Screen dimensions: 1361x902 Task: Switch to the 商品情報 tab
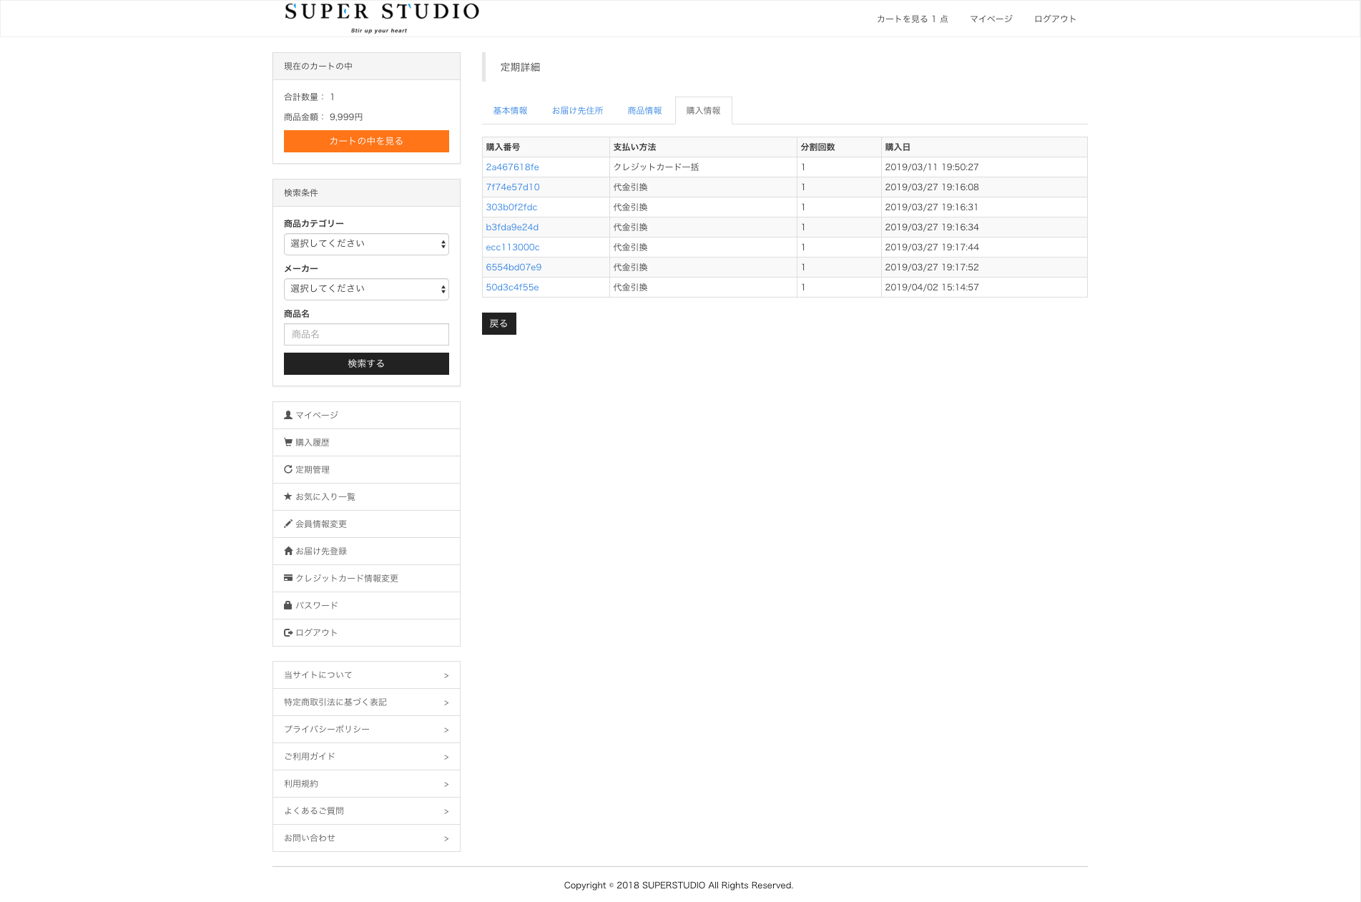tap(644, 111)
